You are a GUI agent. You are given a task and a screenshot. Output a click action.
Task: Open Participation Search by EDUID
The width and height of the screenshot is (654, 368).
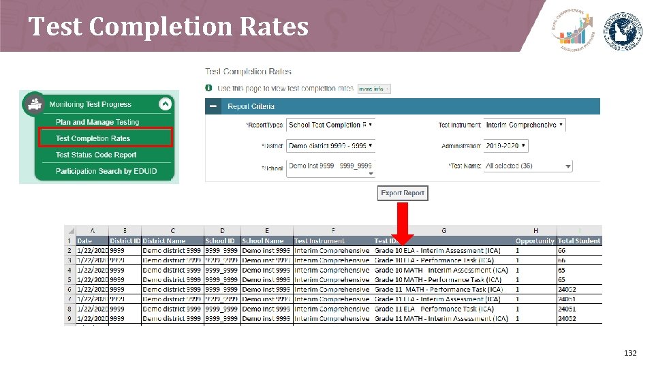pyautogui.click(x=106, y=171)
